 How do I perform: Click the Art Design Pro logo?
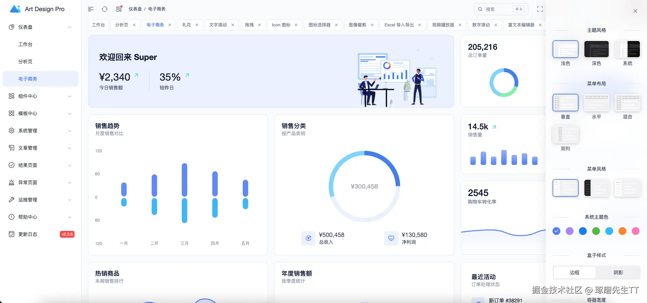tap(16, 9)
